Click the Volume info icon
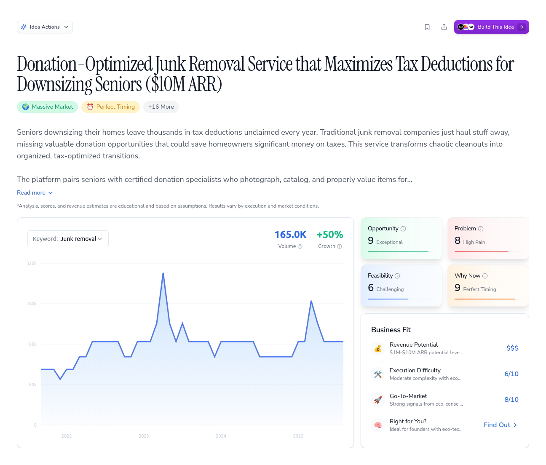546x465 pixels. pos(300,246)
